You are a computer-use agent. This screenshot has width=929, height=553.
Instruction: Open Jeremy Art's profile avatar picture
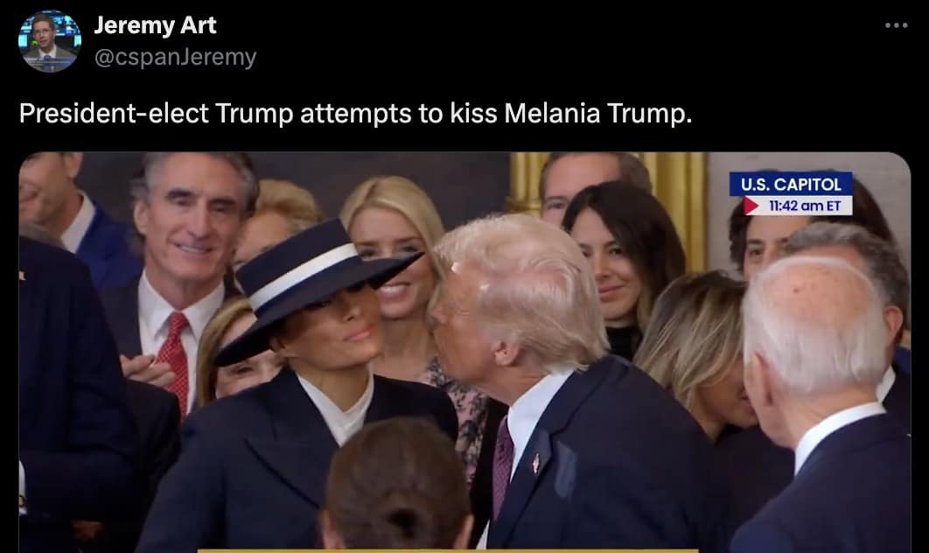(50, 41)
